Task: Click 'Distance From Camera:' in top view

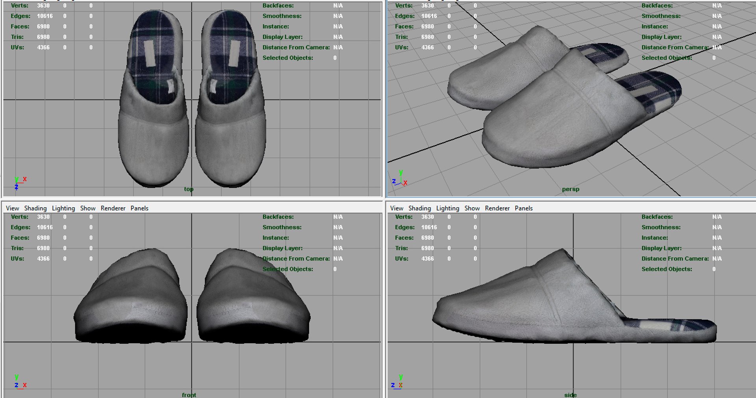Action: tap(296, 47)
